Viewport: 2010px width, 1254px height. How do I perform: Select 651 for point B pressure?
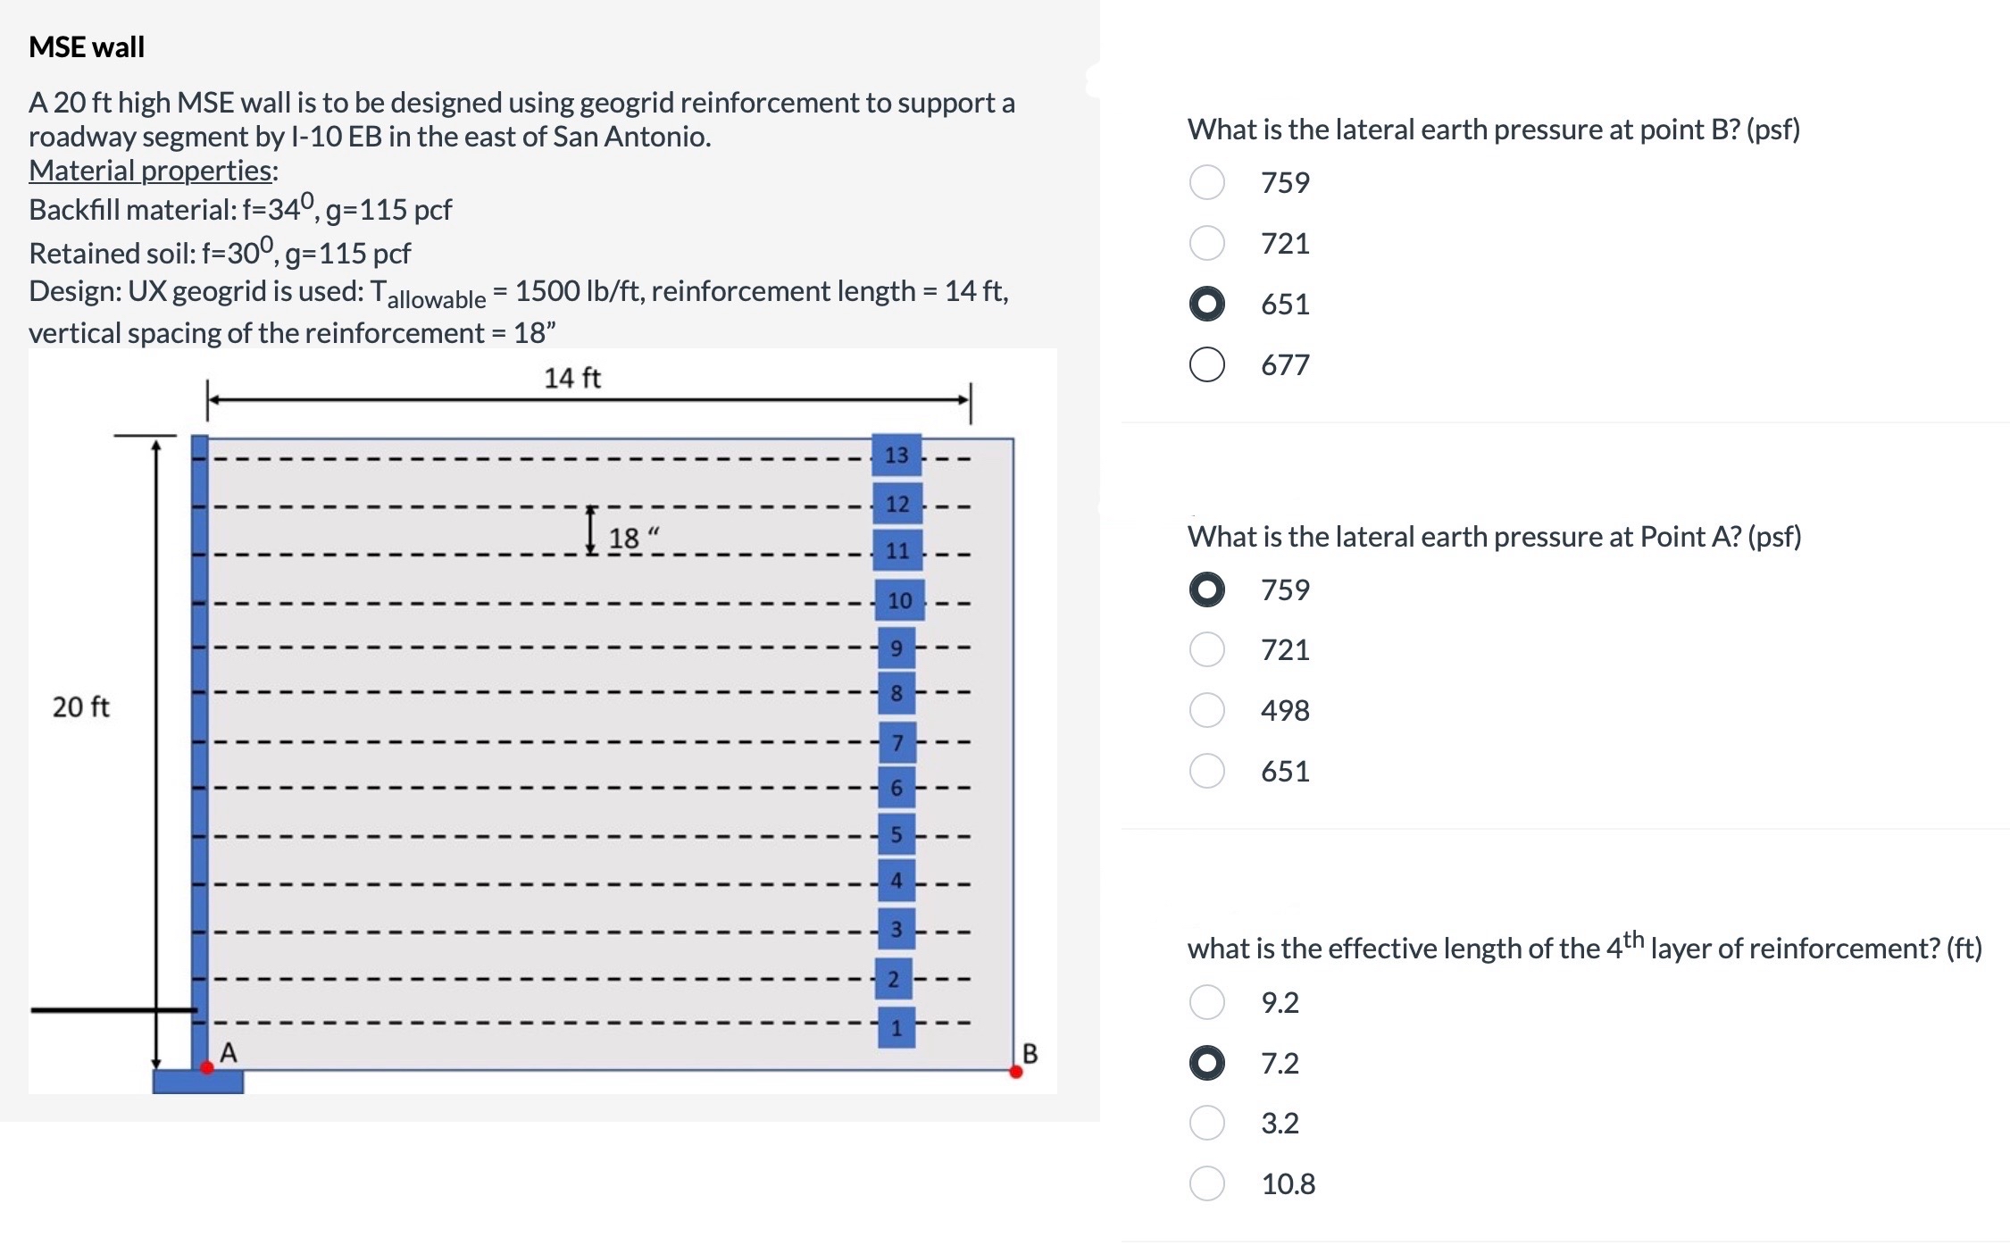pyautogui.click(x=1206, y=304)
